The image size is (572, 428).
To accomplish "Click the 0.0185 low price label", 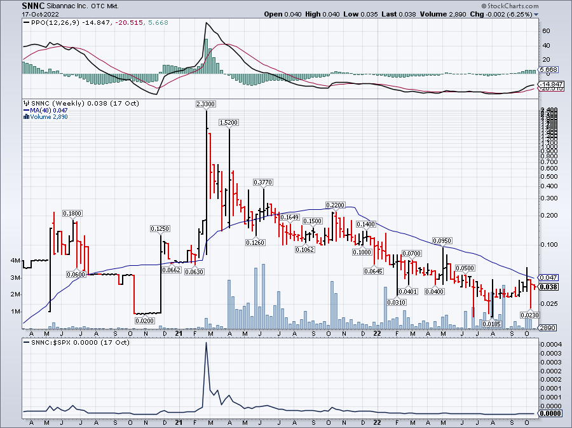I will pos(492,324).
